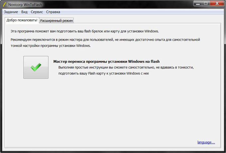This screenshot has width=226, height=153.
Task: Click the language... link
Action: (x=206, y=142)
